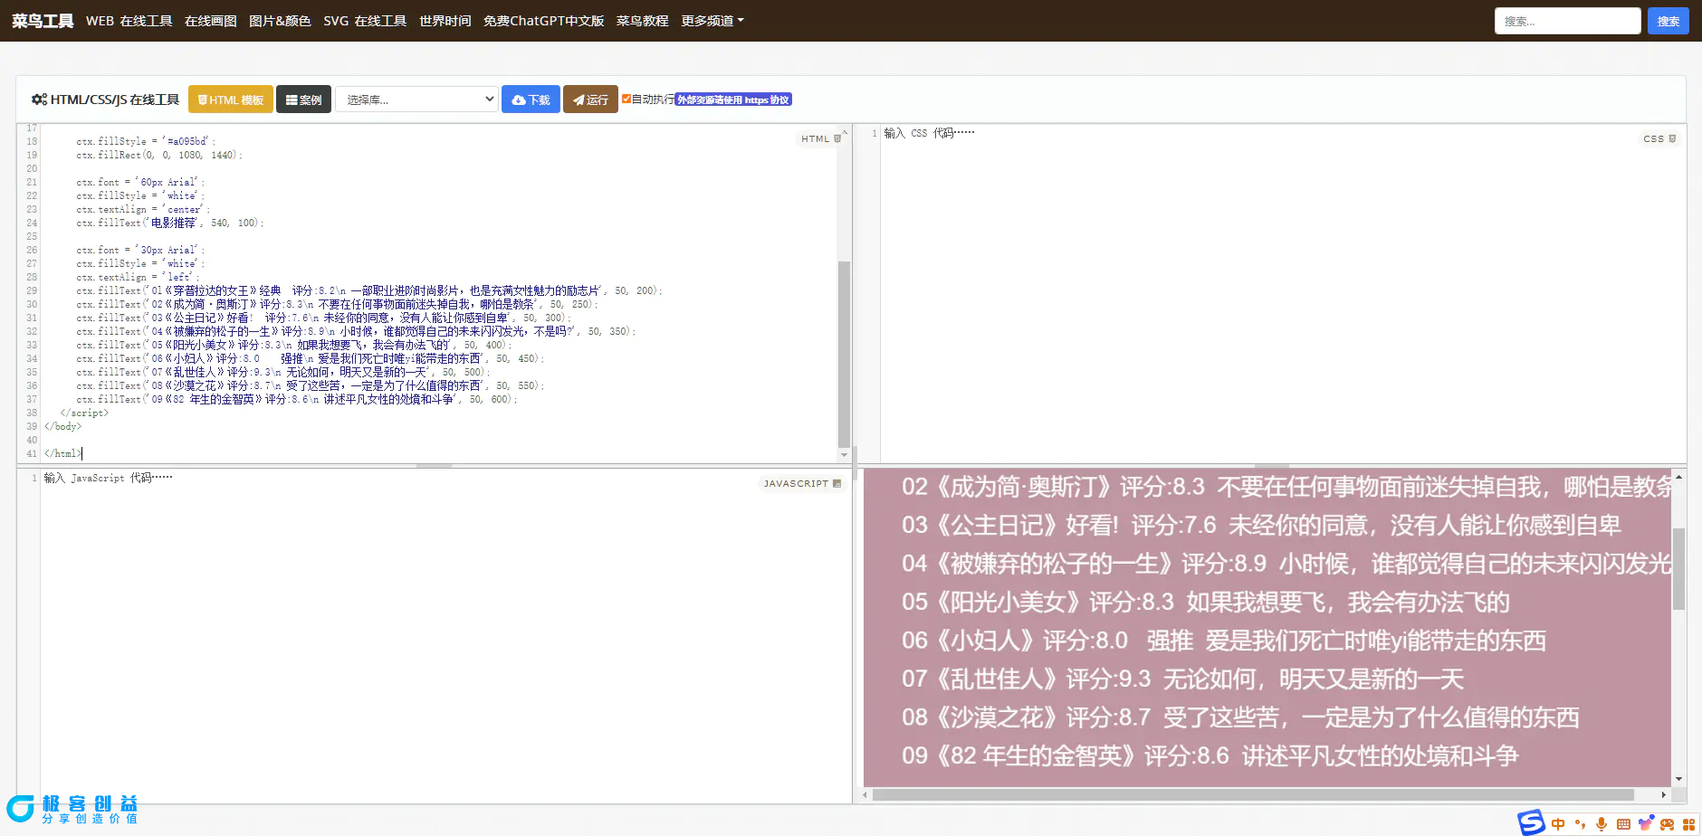Screen dimensions: 1702x836
Task: Toggle Chinese/English mode in IME bar
Action: click(1558, 824)
